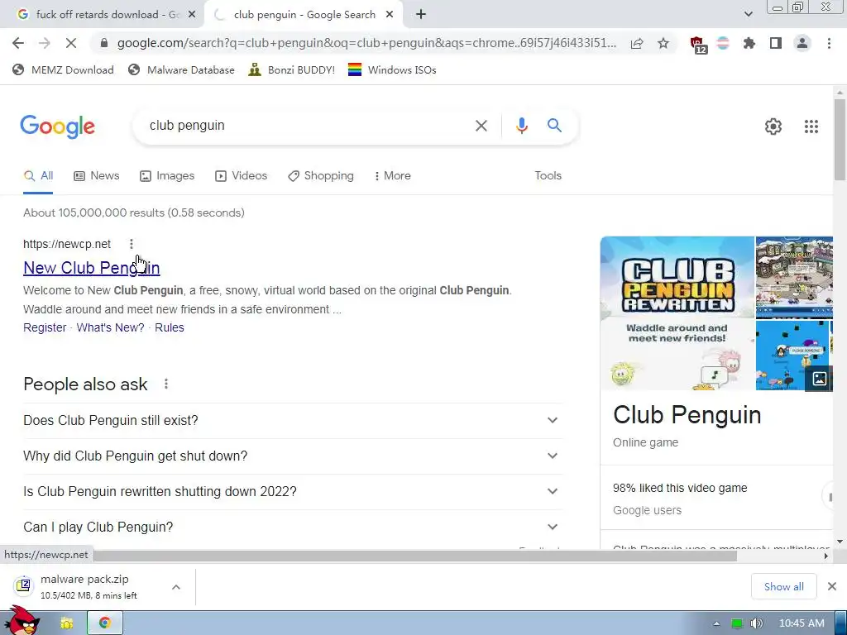Switch to the first browser tab
Image resolution: width=847 pixels, height=635 pixels.
point(100,15)
